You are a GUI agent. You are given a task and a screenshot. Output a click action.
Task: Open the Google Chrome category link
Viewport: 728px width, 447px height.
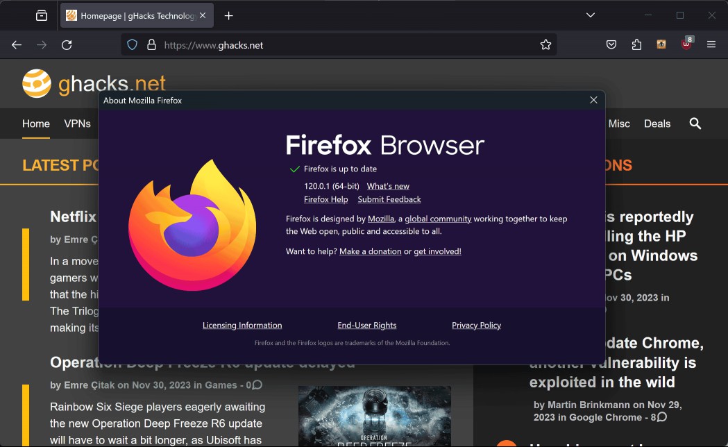pyautogui.click(x=605, y=417)
